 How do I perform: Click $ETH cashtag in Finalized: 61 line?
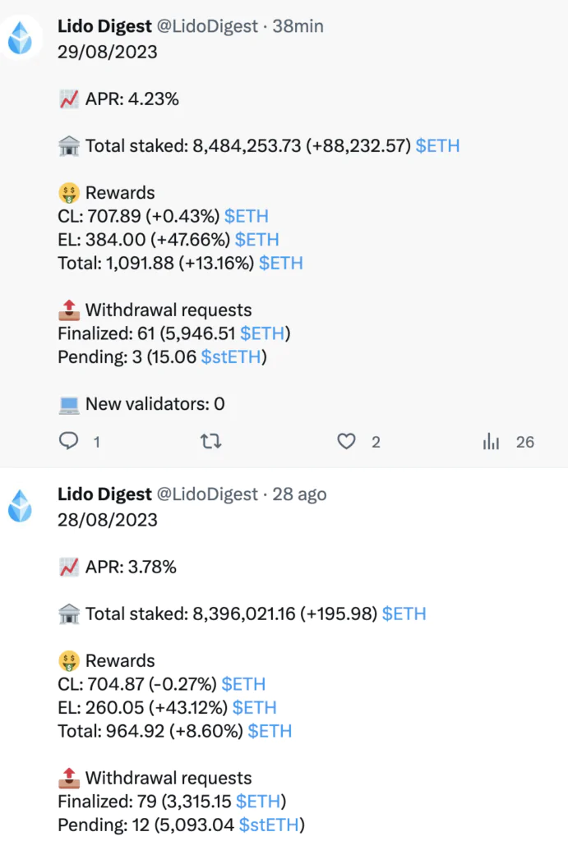point(262,333)
